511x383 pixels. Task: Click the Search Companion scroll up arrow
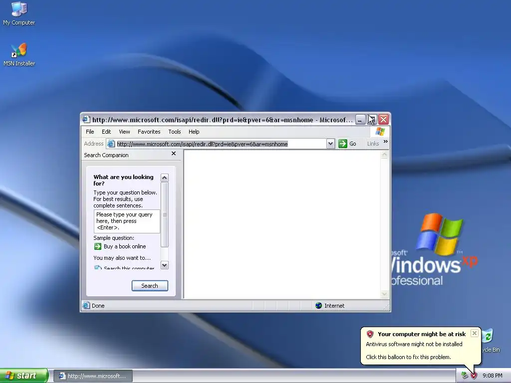(x=165, y=178)
